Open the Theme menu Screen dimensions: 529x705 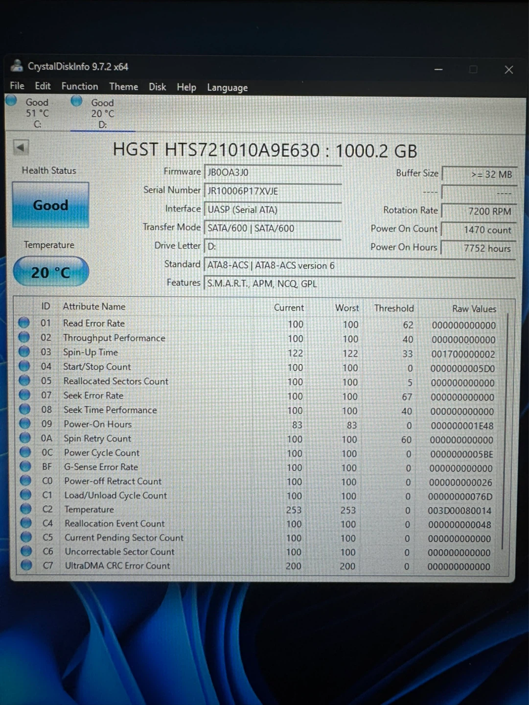pos(123,87)
